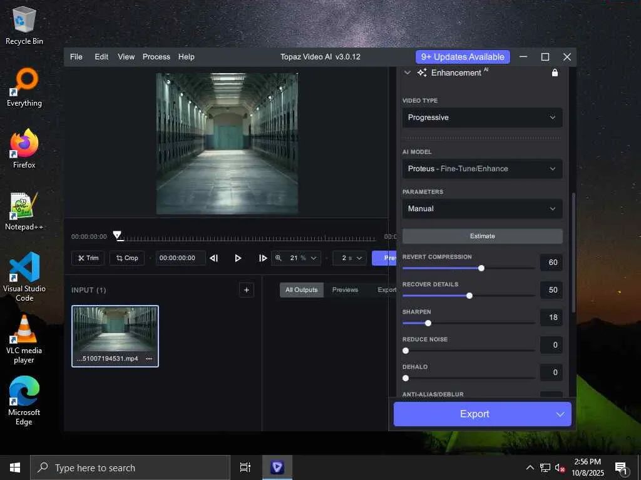Open the Process menu
Viewport: 641px width, 480px height.
(156, 57)
